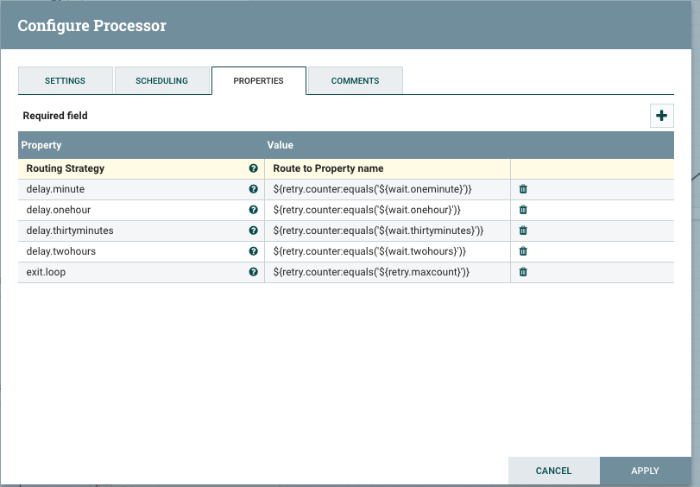The height and width of the screenshot is (487, 700).
Task: Click help icon beside delay.minute
Action: pos(254,189)
